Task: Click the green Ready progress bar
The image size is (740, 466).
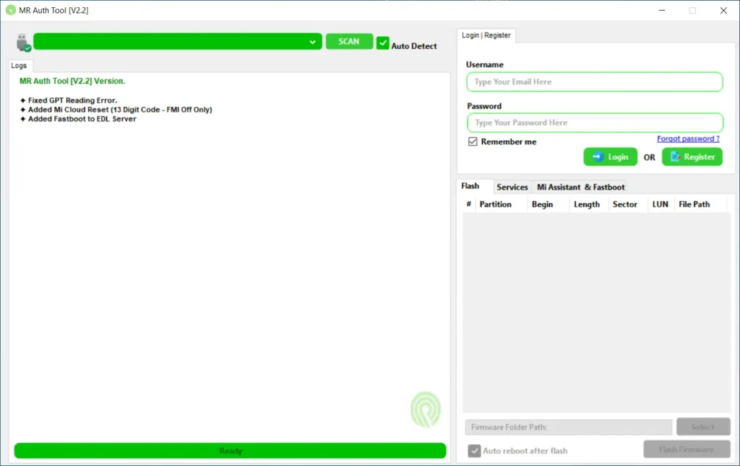Action: 230,451
